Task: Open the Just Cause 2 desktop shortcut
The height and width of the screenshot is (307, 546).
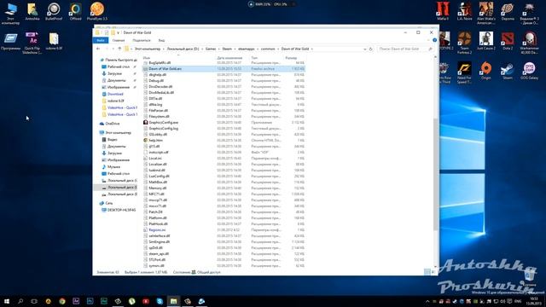Action: [x=486, y=41]
